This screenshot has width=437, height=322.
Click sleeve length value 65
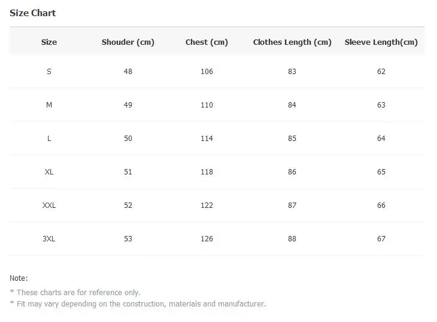(381, 171)
